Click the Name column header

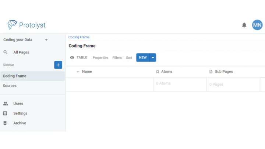(x=87, y=71)
